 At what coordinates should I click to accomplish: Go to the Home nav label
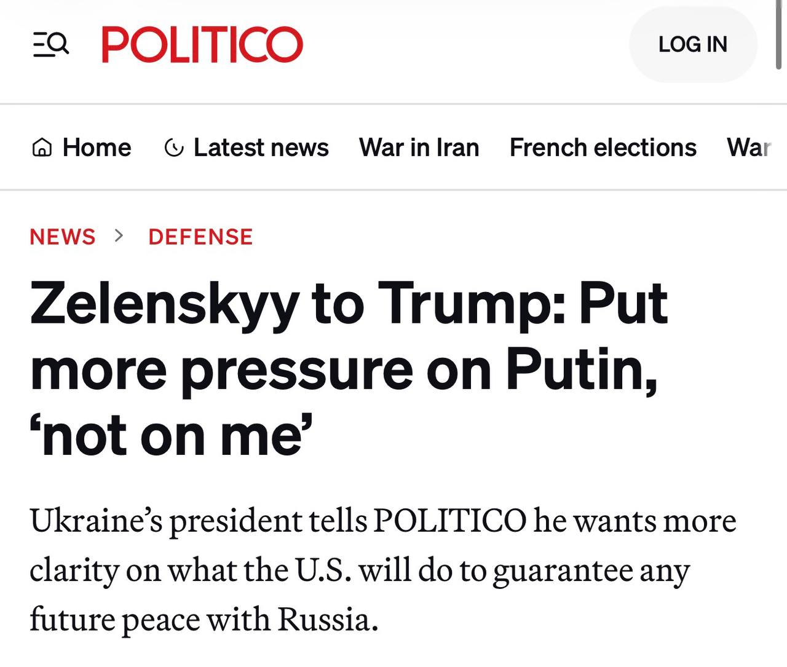97,148
